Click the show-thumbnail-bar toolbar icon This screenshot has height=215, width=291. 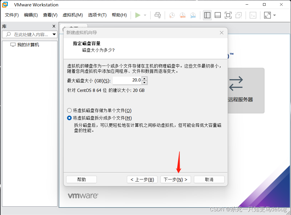218,15
